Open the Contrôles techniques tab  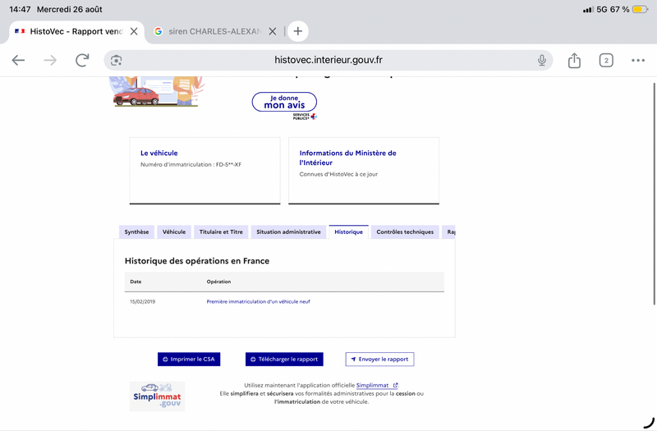click(405, 232)
